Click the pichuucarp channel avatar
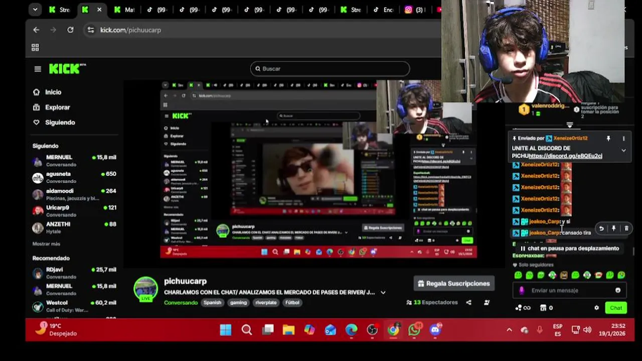 146,289
